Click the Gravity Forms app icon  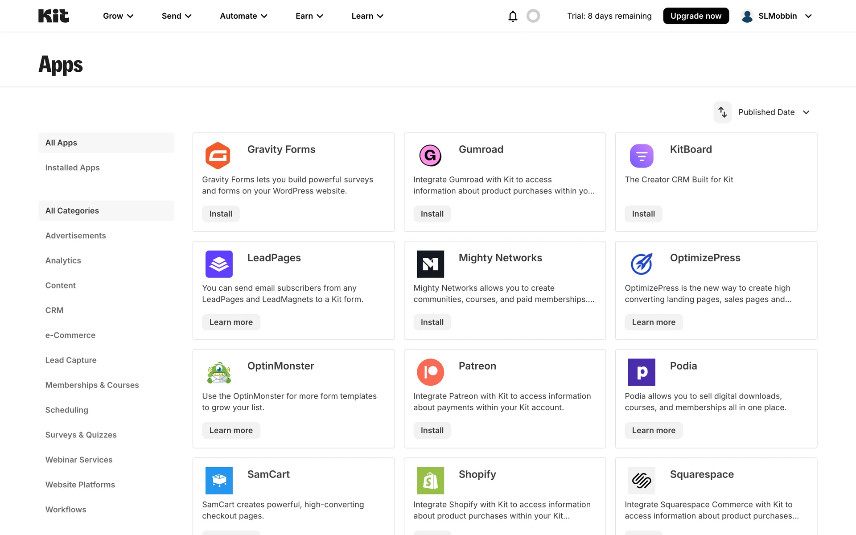tap(218, 156)
